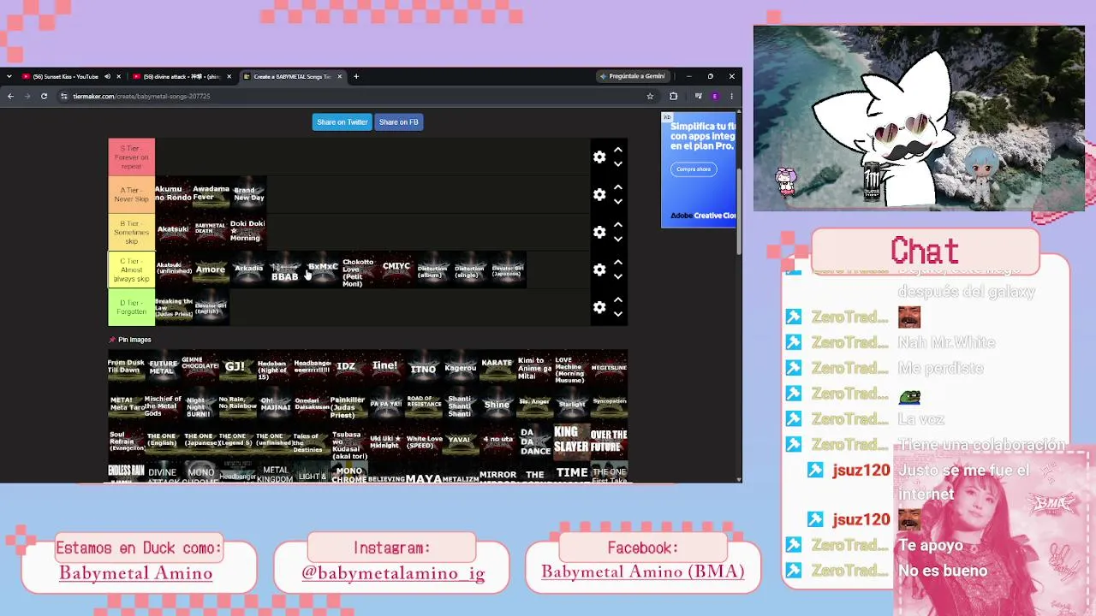Open the new tab plus button
The width and height of the screenshot is (1096, 616).
click(356, 76)
